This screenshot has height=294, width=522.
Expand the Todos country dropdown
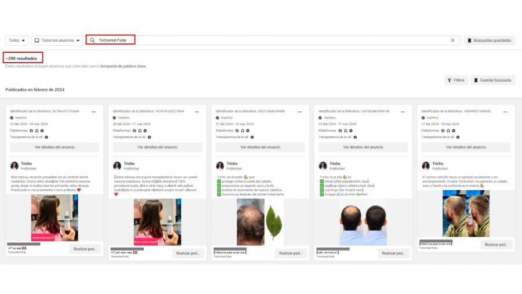tap(17, 41)
